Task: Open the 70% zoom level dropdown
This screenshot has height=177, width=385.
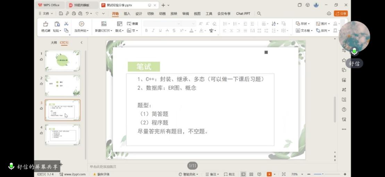Action: 296,174
